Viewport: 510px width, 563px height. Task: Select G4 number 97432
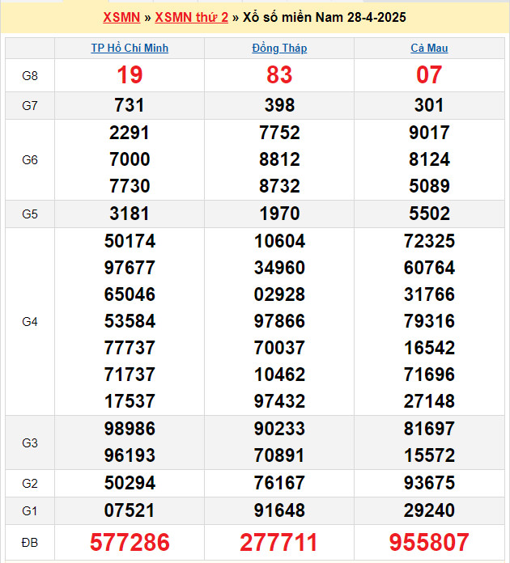(279, 401)
